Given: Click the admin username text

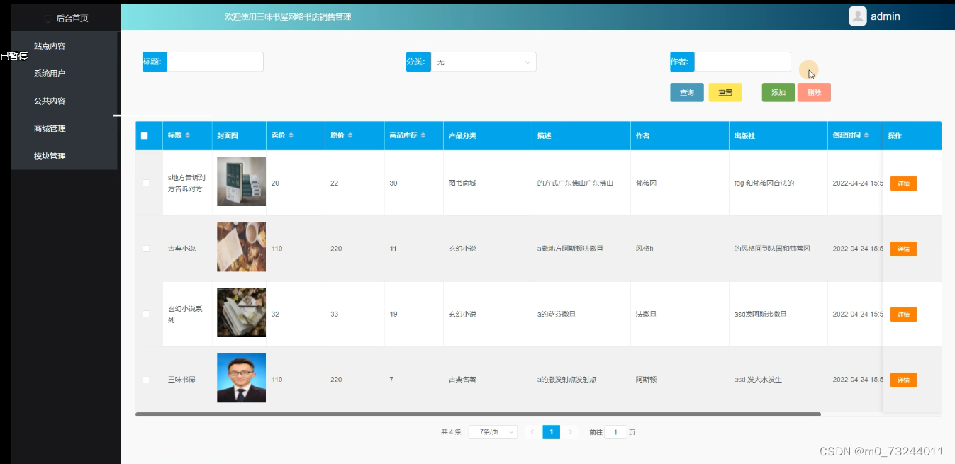Looking at the screenshot, I should [x=886, y=16].
